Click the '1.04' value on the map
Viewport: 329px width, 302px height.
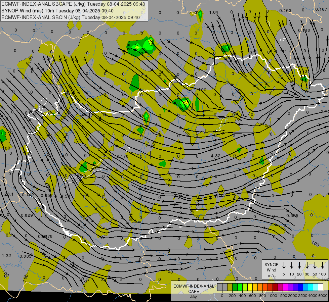point(214,12)
